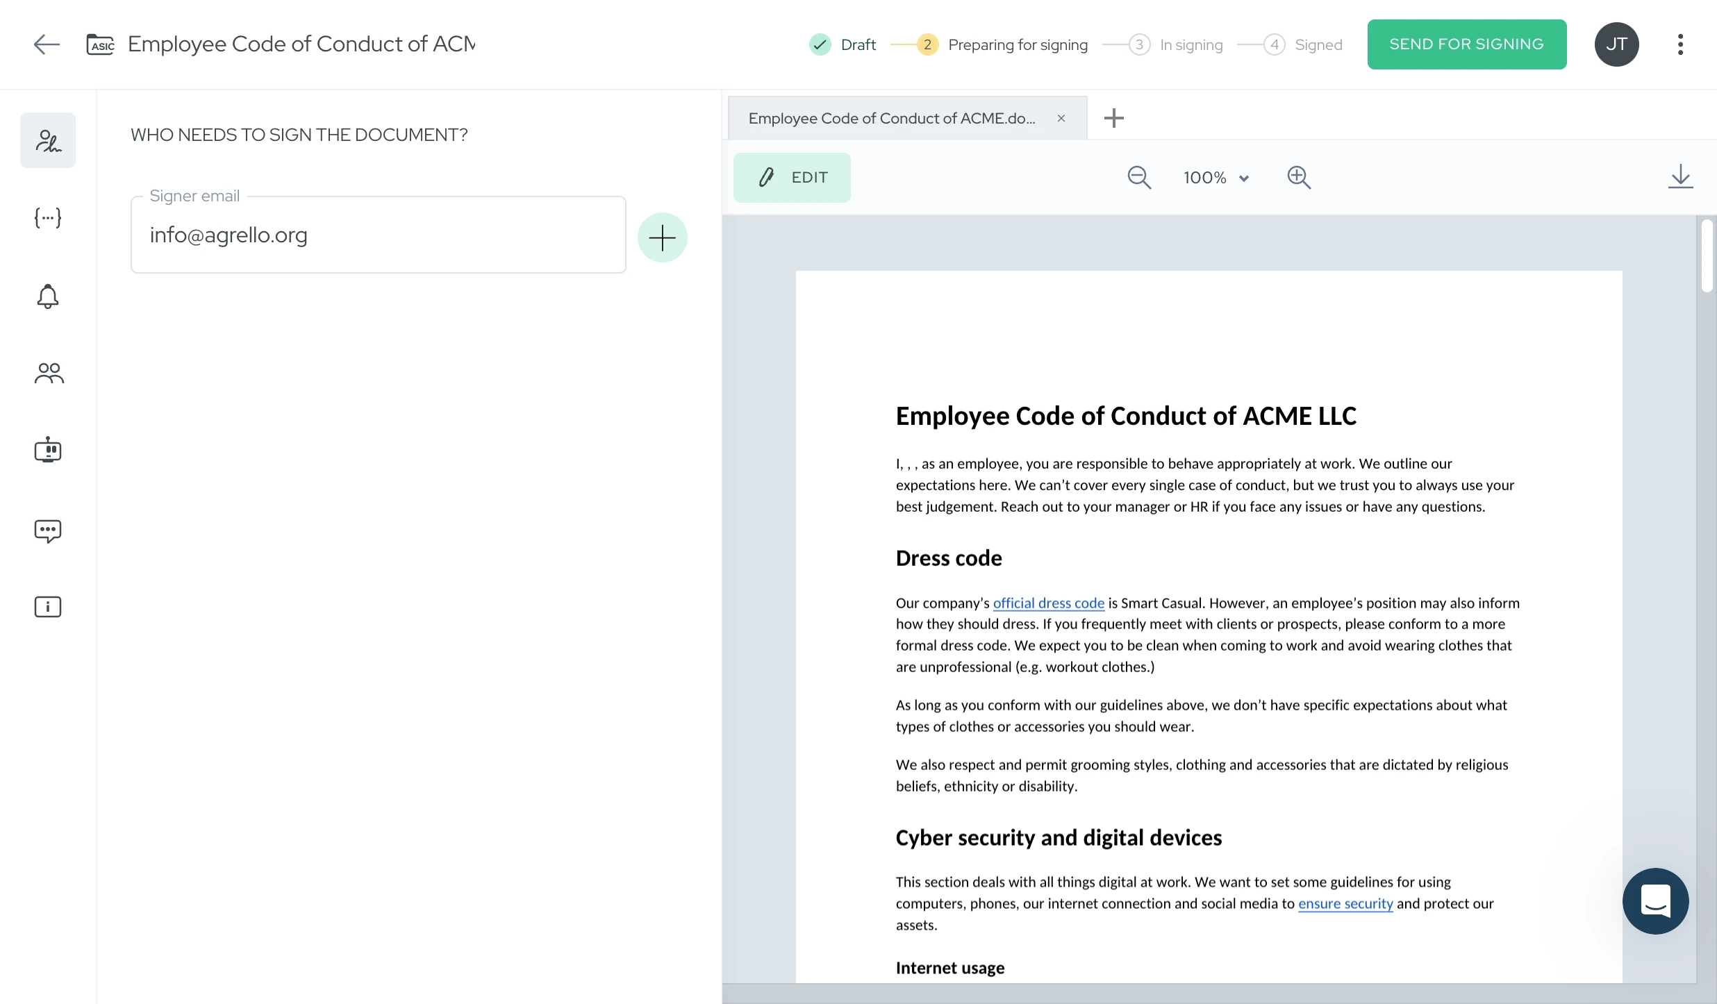The height and width of the screenshot is (1004, 1717).
Task: Open the three-dot more options menu
Action: 1680,44
